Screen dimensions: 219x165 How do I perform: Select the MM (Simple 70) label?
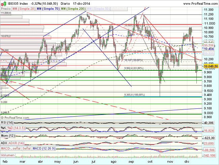click(x=48, y=9)
